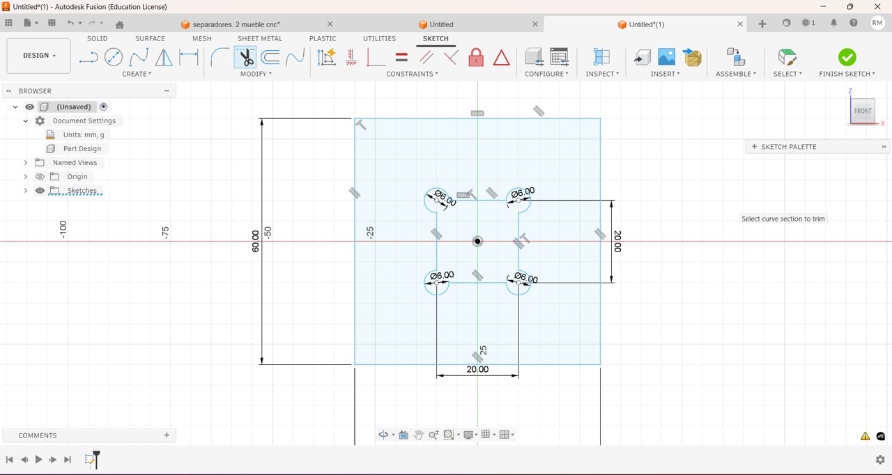Open the Assemble dropdown menu
Screen dimensions: 892x475
tap(736, 74)
